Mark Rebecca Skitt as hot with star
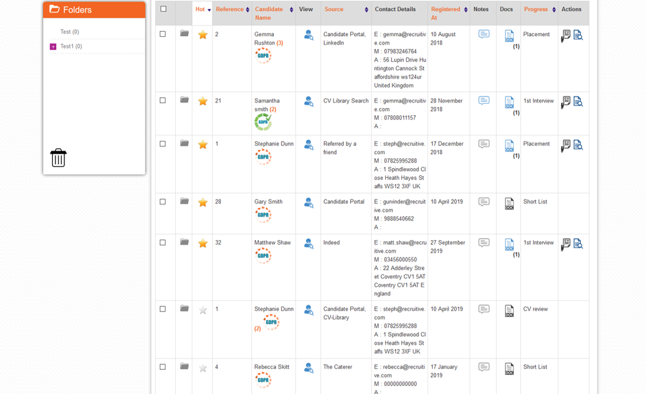 (203, 368)
